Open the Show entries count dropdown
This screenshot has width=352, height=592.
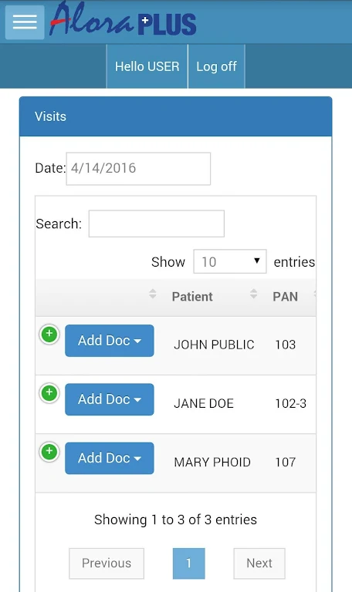click(x=230, y=261)
